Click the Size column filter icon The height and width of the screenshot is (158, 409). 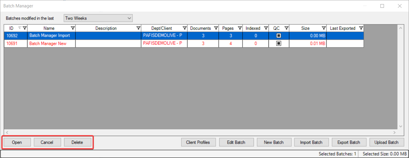324,28
